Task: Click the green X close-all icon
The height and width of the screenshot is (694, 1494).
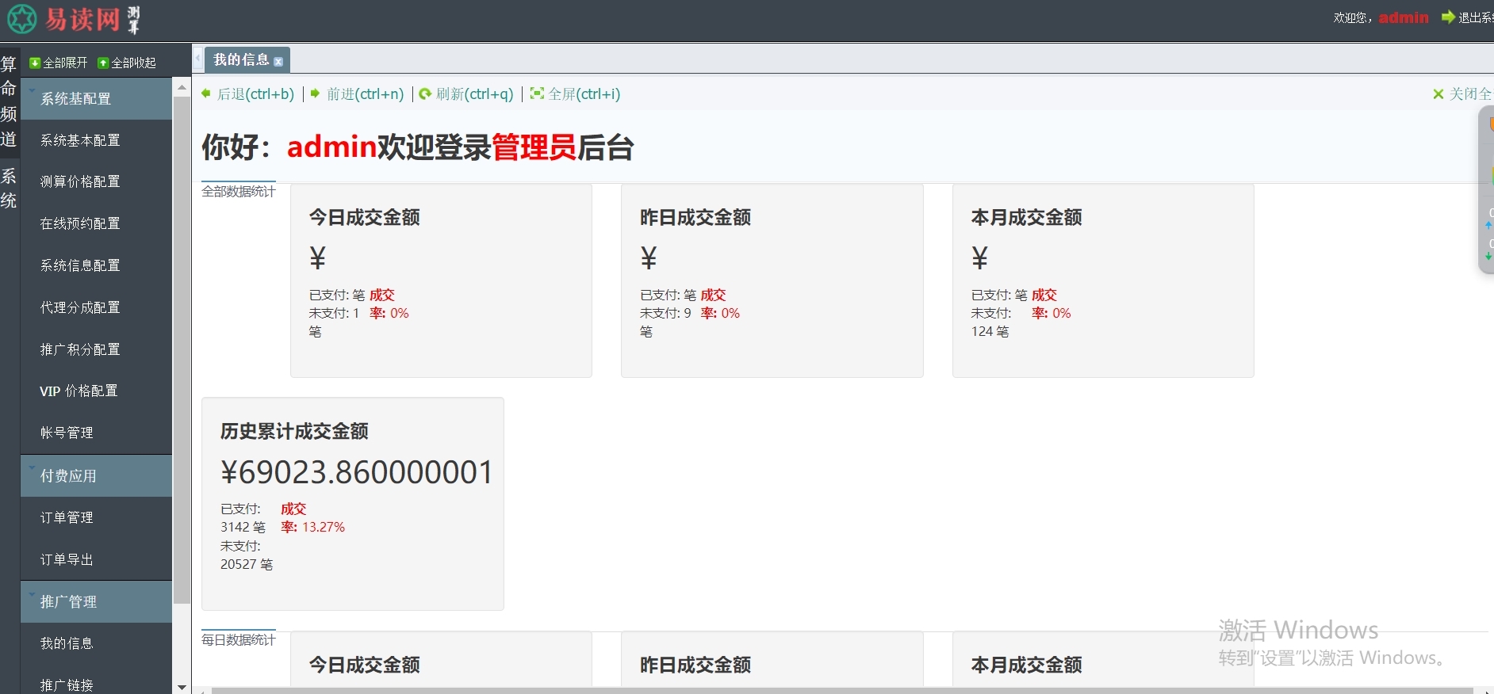Action: [x=1438, y=94]
